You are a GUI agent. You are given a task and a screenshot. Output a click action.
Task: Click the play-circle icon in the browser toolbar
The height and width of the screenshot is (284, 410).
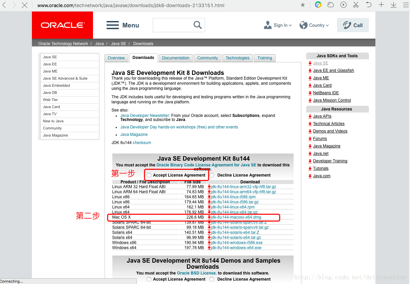[343, 5]
